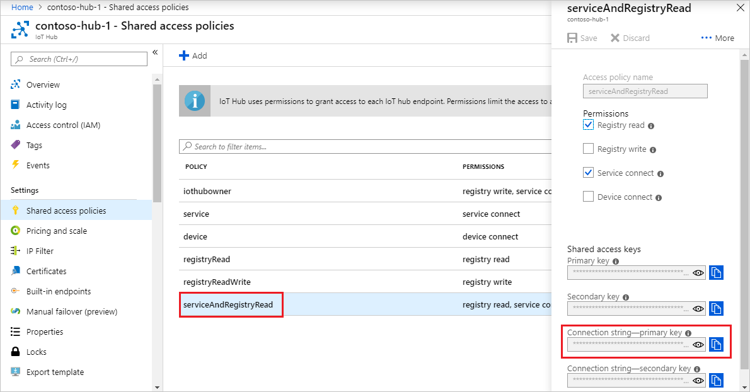Click the info icon beside Connection string—primary key
Viewport: 750px width, 392px height.
coord(688,333)
